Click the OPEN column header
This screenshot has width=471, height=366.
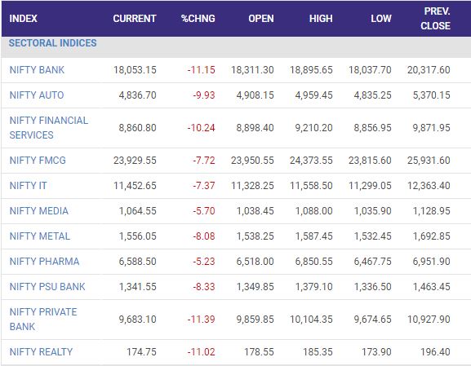[x=261, y=19]
